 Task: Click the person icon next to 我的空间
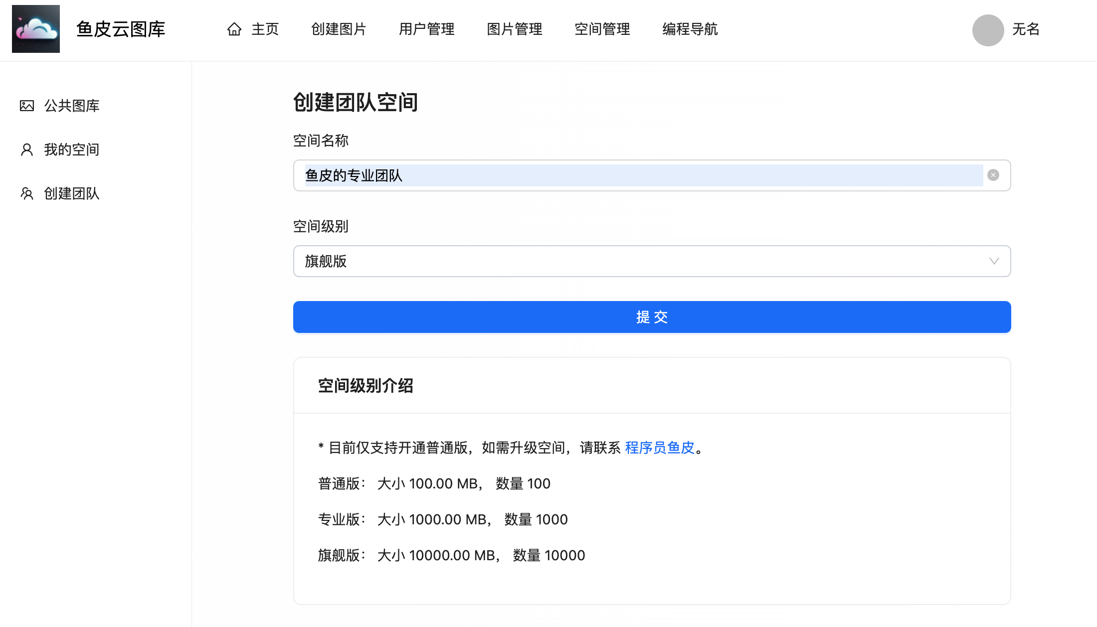tap(27, 150)
